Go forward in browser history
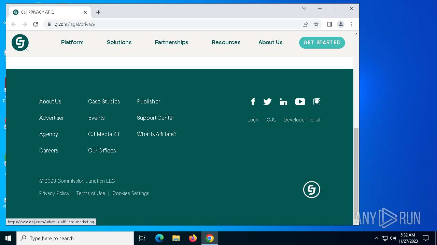The width and height of the screenshot is (437, 245). (25, 24)
